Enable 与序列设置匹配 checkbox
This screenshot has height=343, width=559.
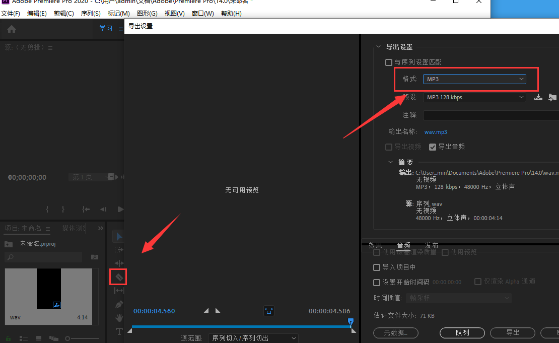click(388, 62)
